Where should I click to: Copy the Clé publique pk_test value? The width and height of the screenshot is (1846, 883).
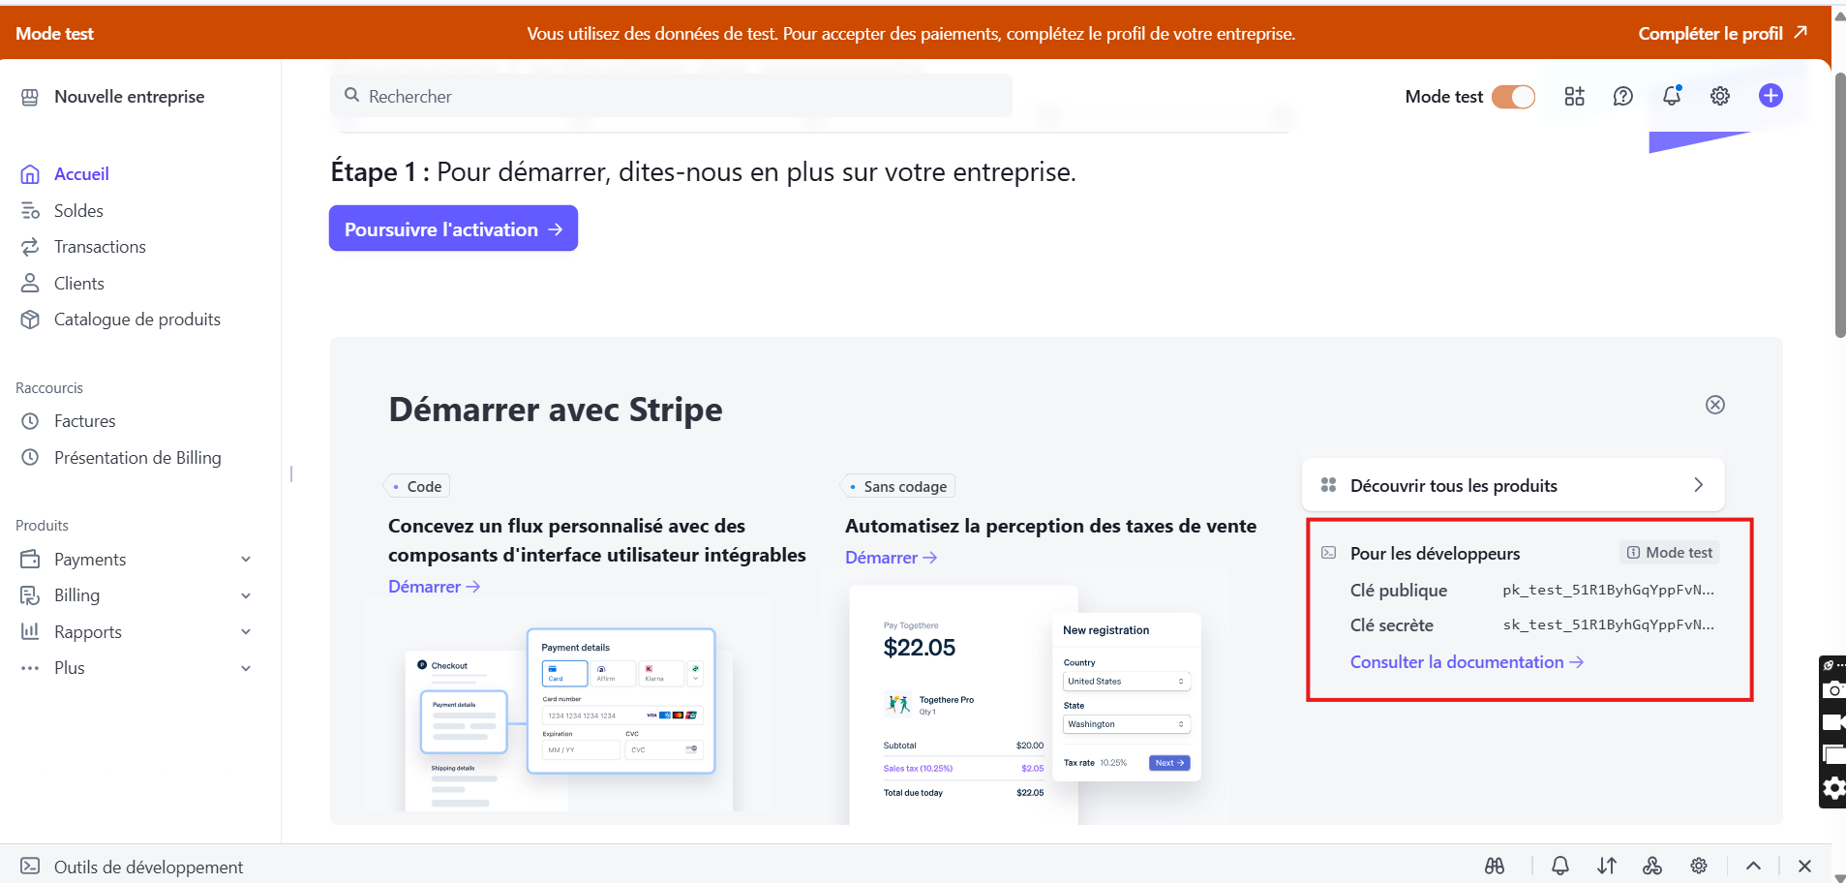pos(1608,590)
